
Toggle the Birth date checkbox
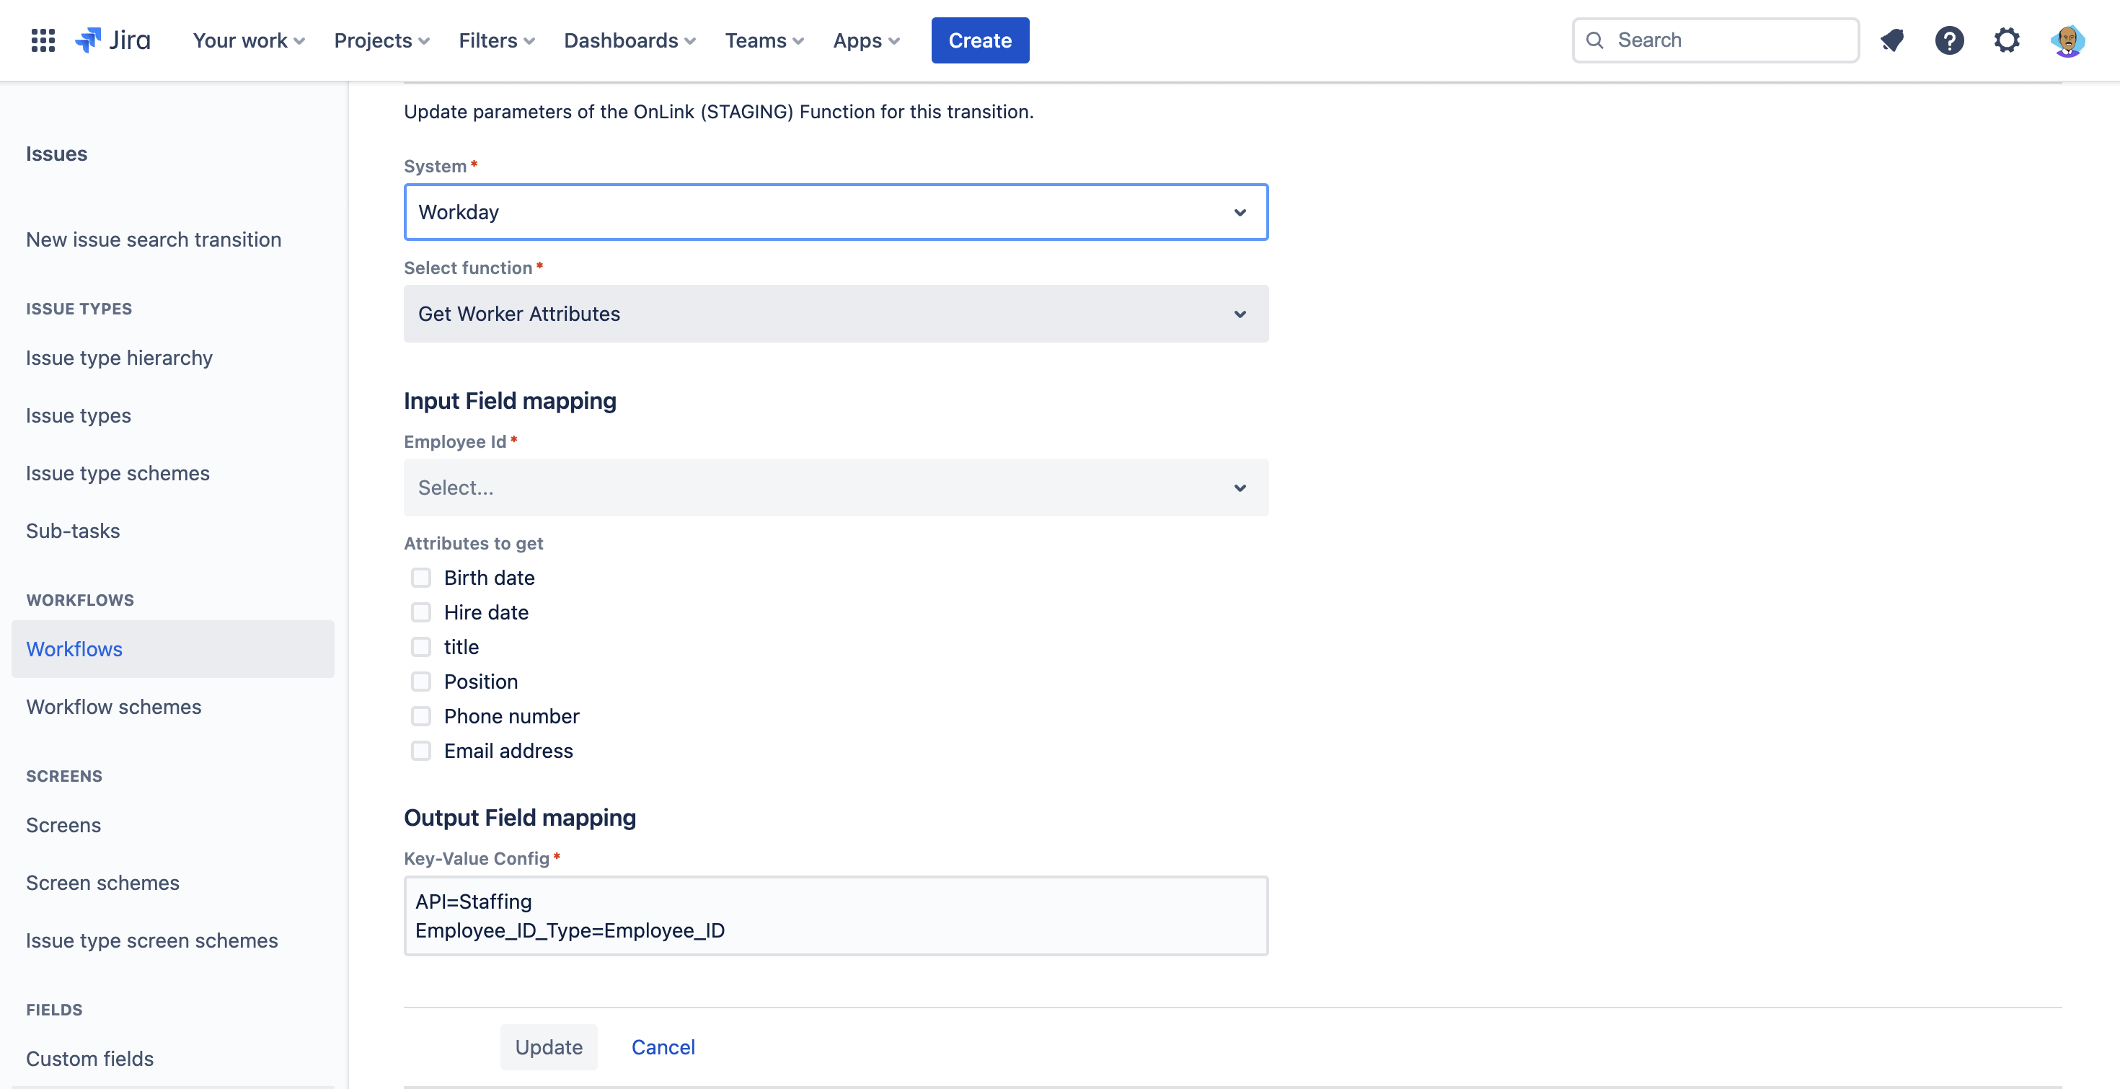pyautogui.click(x=420, y=576)
